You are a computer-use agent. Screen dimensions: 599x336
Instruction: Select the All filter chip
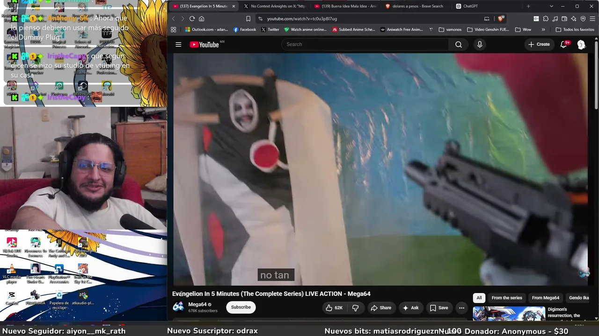pos(479,298)
